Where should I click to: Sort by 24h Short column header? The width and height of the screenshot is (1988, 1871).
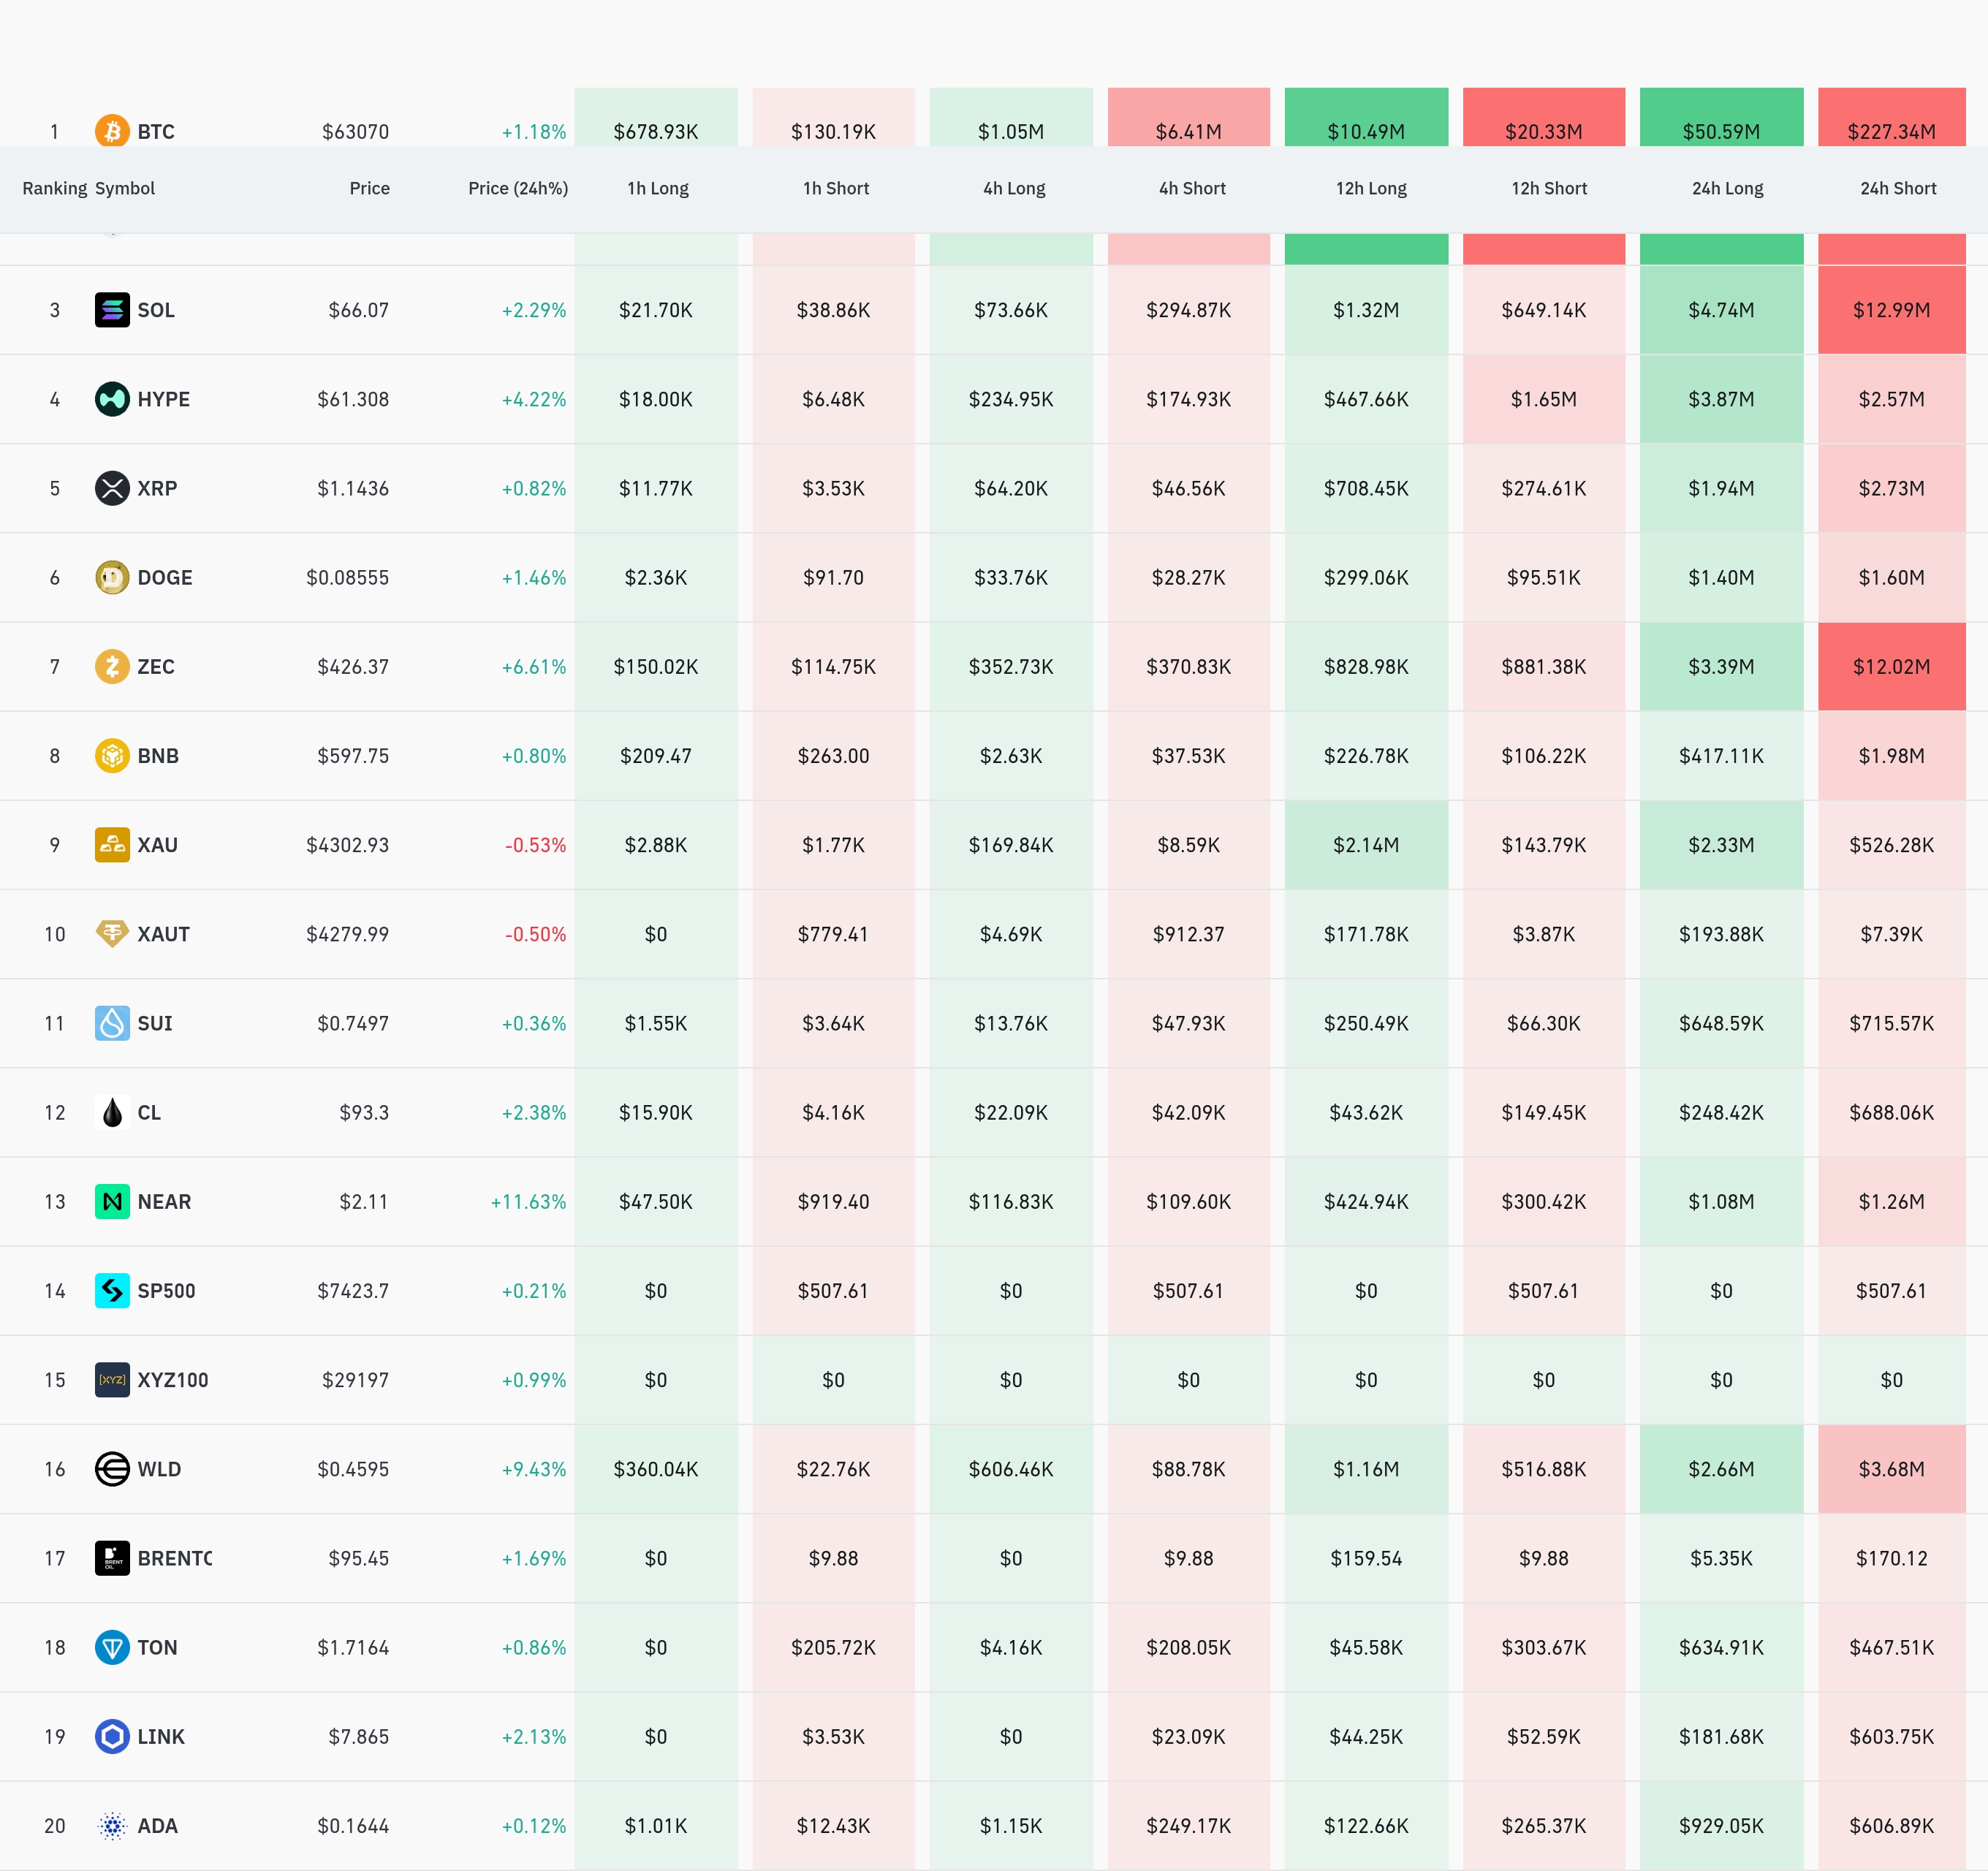[x=1898, y=188]
